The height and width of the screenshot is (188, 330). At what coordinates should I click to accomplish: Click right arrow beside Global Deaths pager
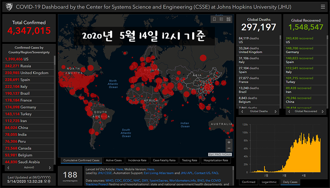[276, 112]
